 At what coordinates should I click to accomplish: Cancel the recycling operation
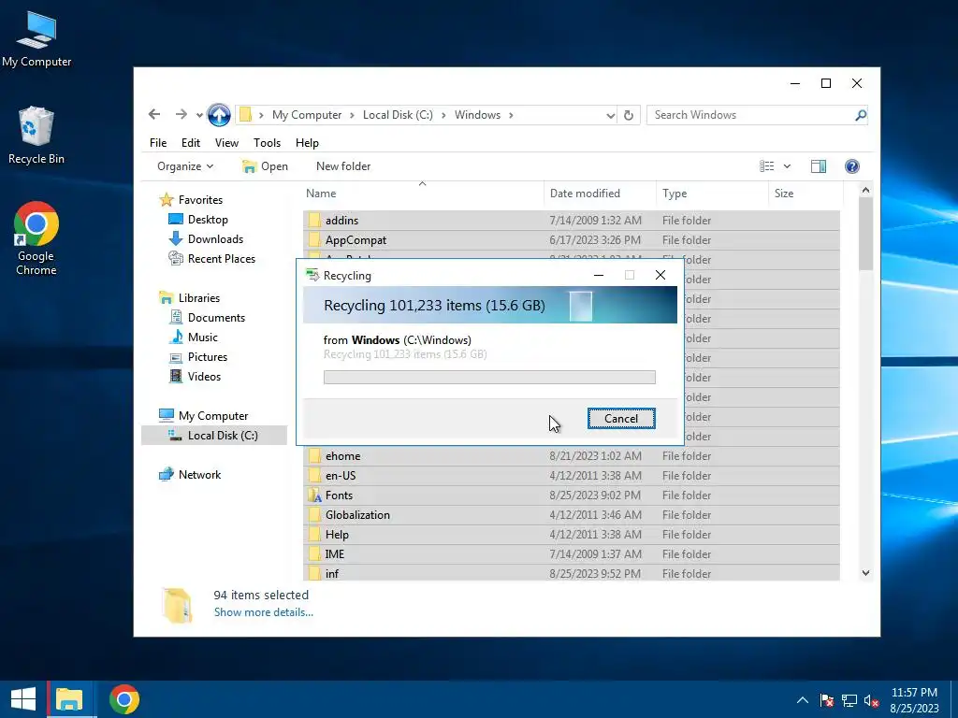[x=621, y=418]
